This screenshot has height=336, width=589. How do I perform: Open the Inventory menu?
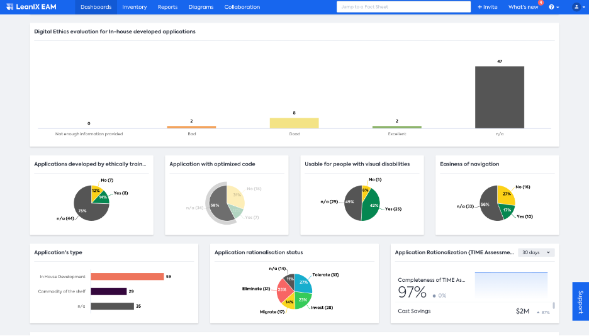pyautogui.click(x=135, y=7)
